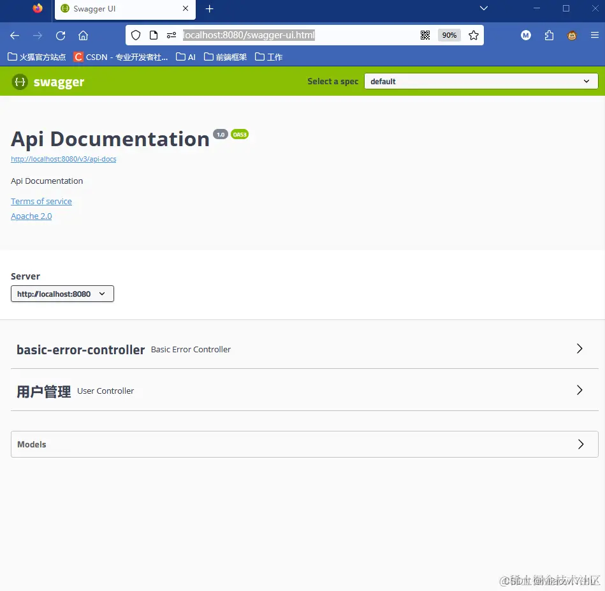Open the AI bookmark folder
Screen dimensions: 605x591
(x=186, y=57)
